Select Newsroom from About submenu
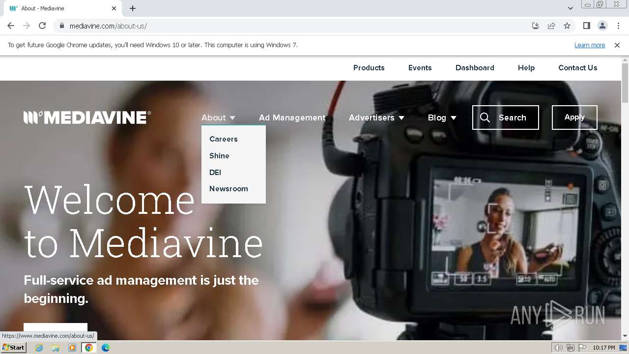629x354 pixels. [229, 189]
